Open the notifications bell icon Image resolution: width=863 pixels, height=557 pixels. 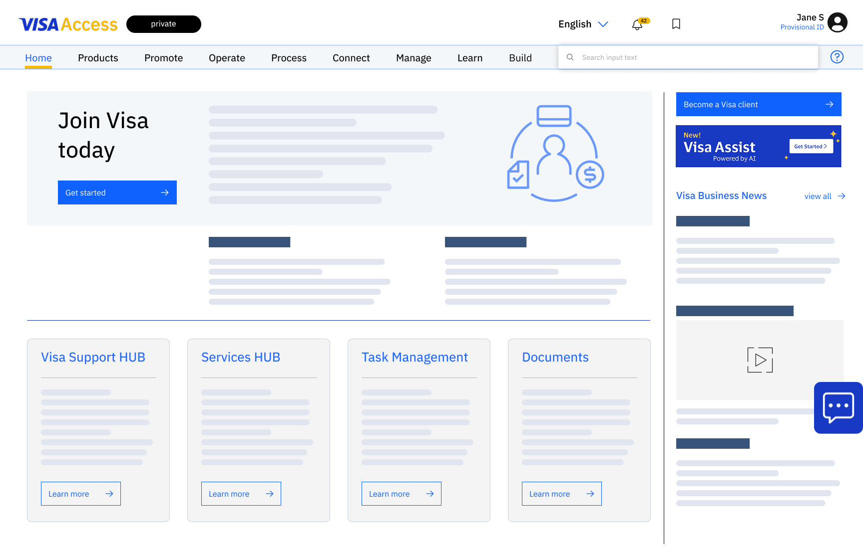pos(637,24)
